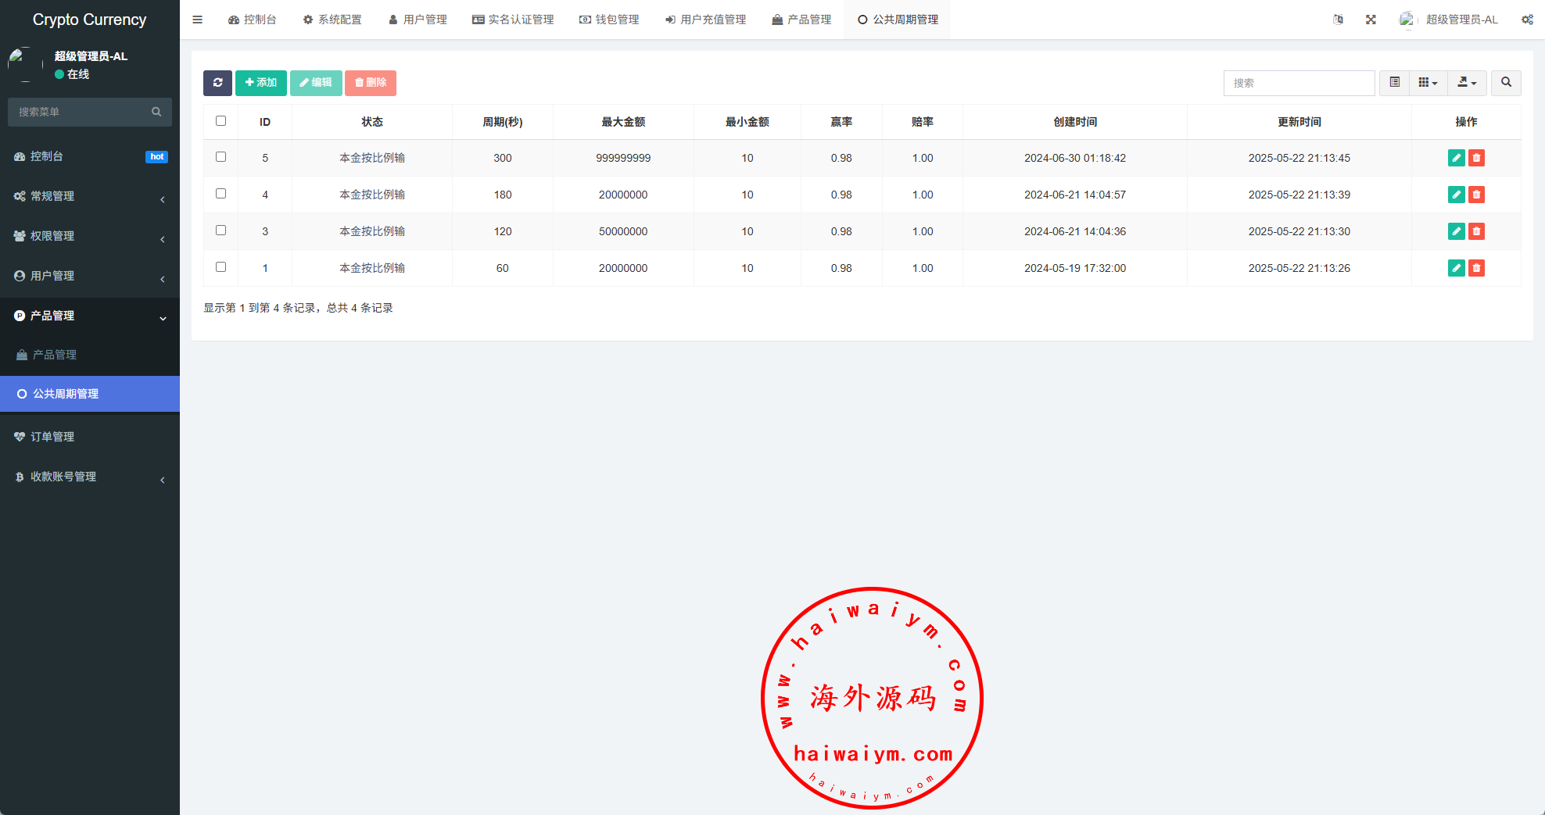Click the fullscreen icon in top bar

1371,20
